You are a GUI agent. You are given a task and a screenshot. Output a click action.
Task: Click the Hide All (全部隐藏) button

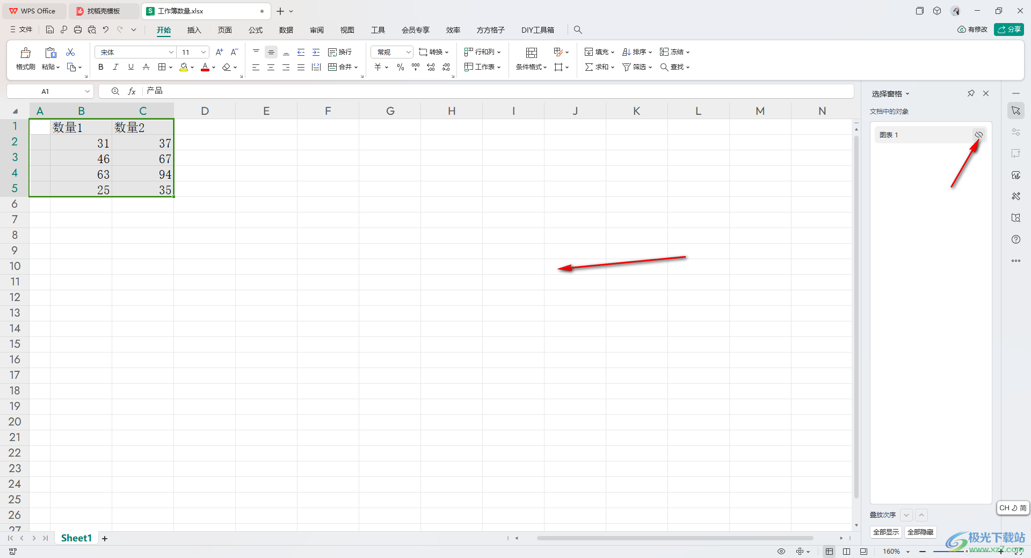[920, 532]
